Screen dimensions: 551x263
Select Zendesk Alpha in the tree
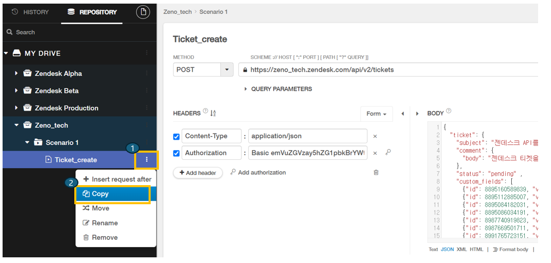pos(58,74)
